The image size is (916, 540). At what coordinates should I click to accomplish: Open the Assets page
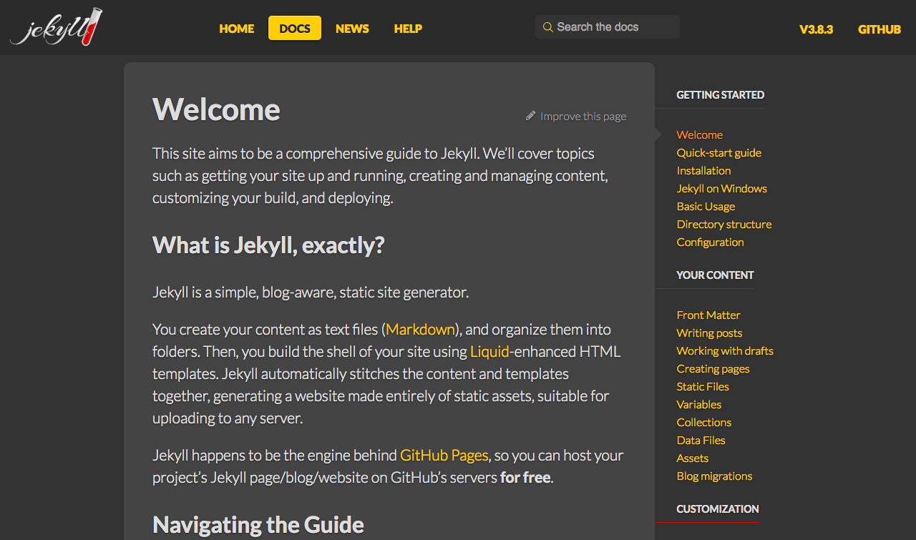click(693, 458)
